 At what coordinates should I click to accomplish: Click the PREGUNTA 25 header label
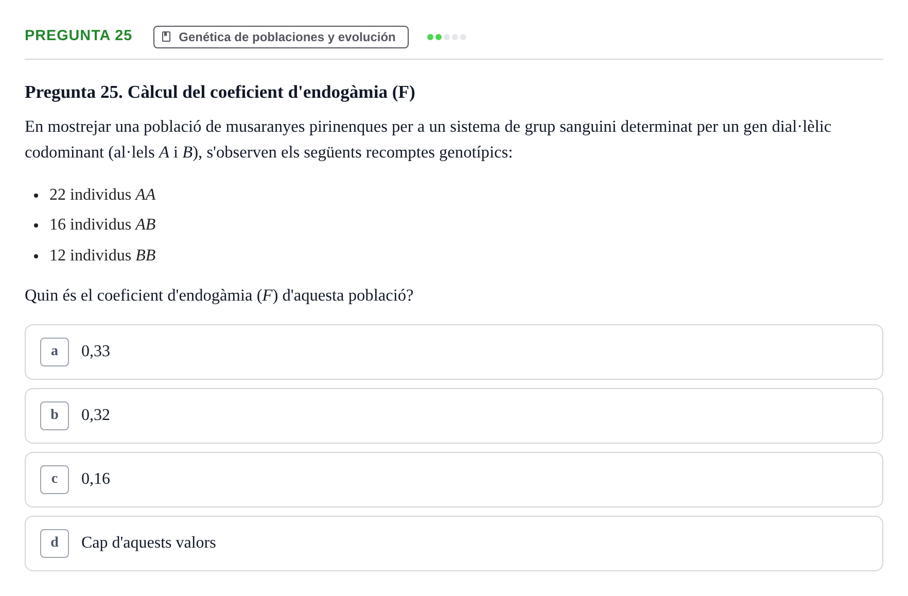coord(78,36)
